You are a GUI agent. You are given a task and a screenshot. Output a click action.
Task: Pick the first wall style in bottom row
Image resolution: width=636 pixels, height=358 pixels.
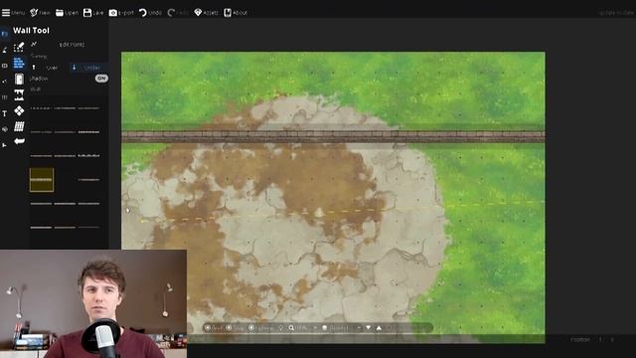click(x=41, y=228)
